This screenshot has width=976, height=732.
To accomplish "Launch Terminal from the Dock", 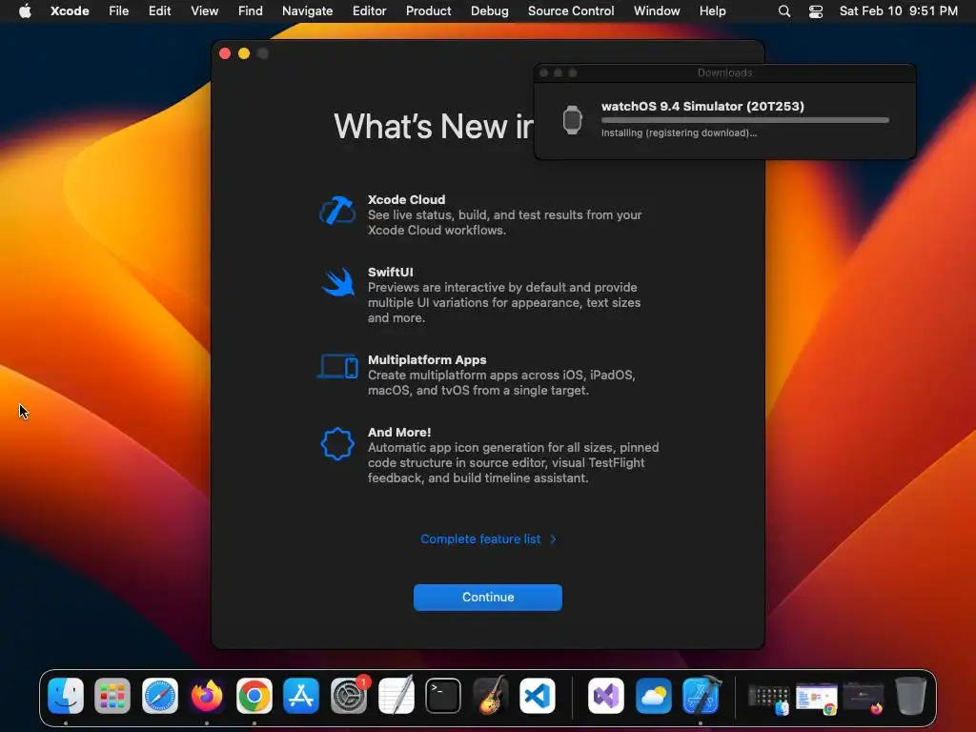I will click(x=443, y=695).
